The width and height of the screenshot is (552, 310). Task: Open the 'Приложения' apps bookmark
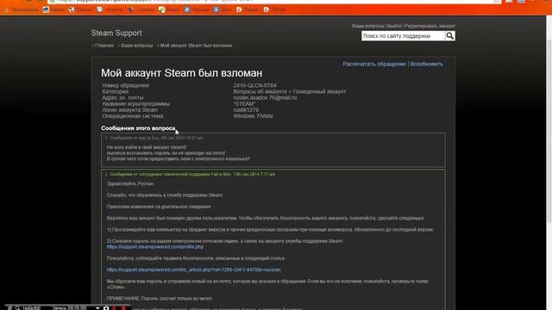[21, 9]
